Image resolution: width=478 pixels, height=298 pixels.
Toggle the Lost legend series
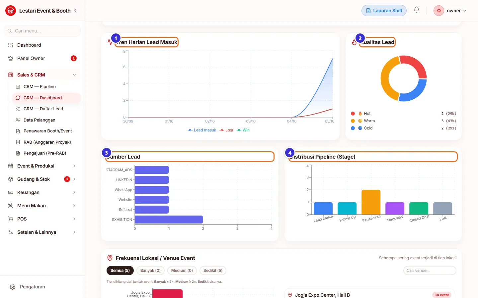(x=226, y=130)
